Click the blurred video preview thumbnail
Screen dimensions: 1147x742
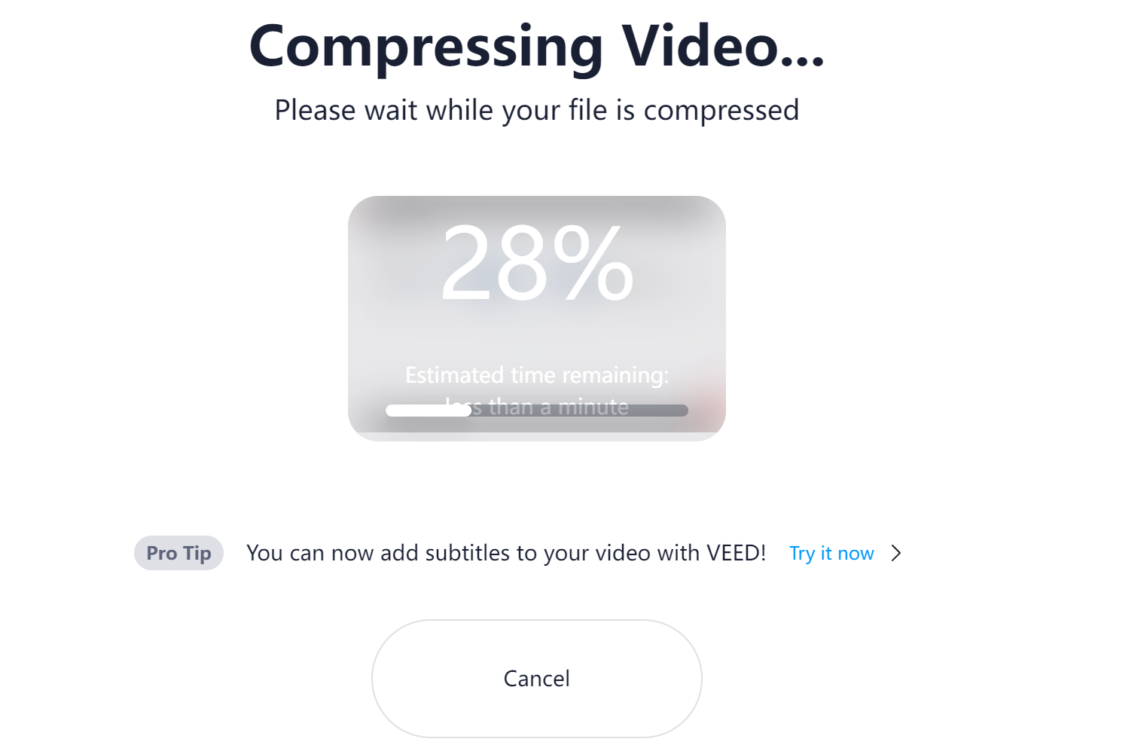536,318
